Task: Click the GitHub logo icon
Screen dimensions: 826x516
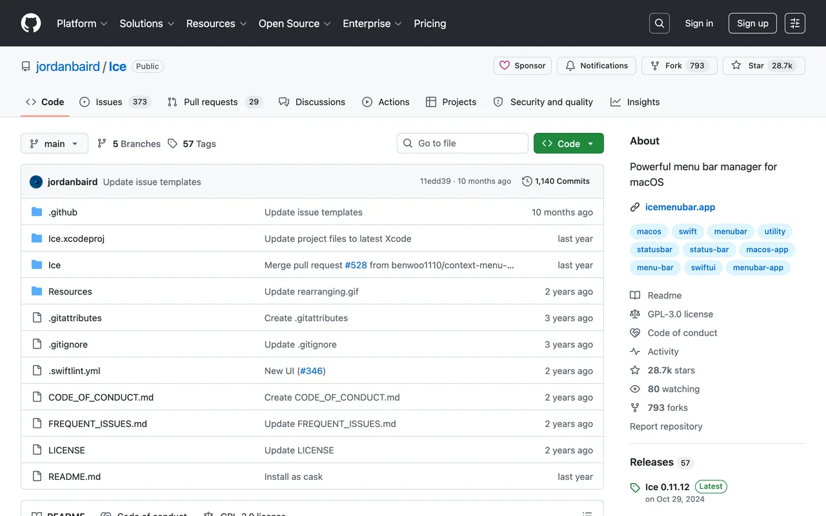Action: point(31,23)
